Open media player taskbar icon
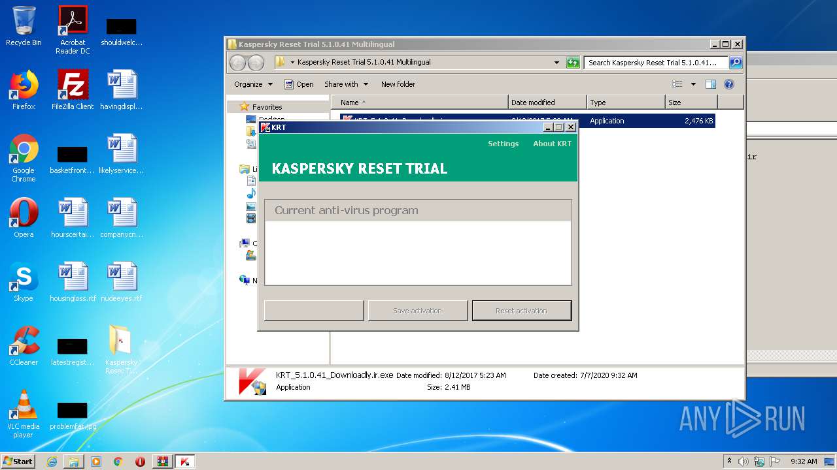Screen dimensions: 837x470 point(96,462)
